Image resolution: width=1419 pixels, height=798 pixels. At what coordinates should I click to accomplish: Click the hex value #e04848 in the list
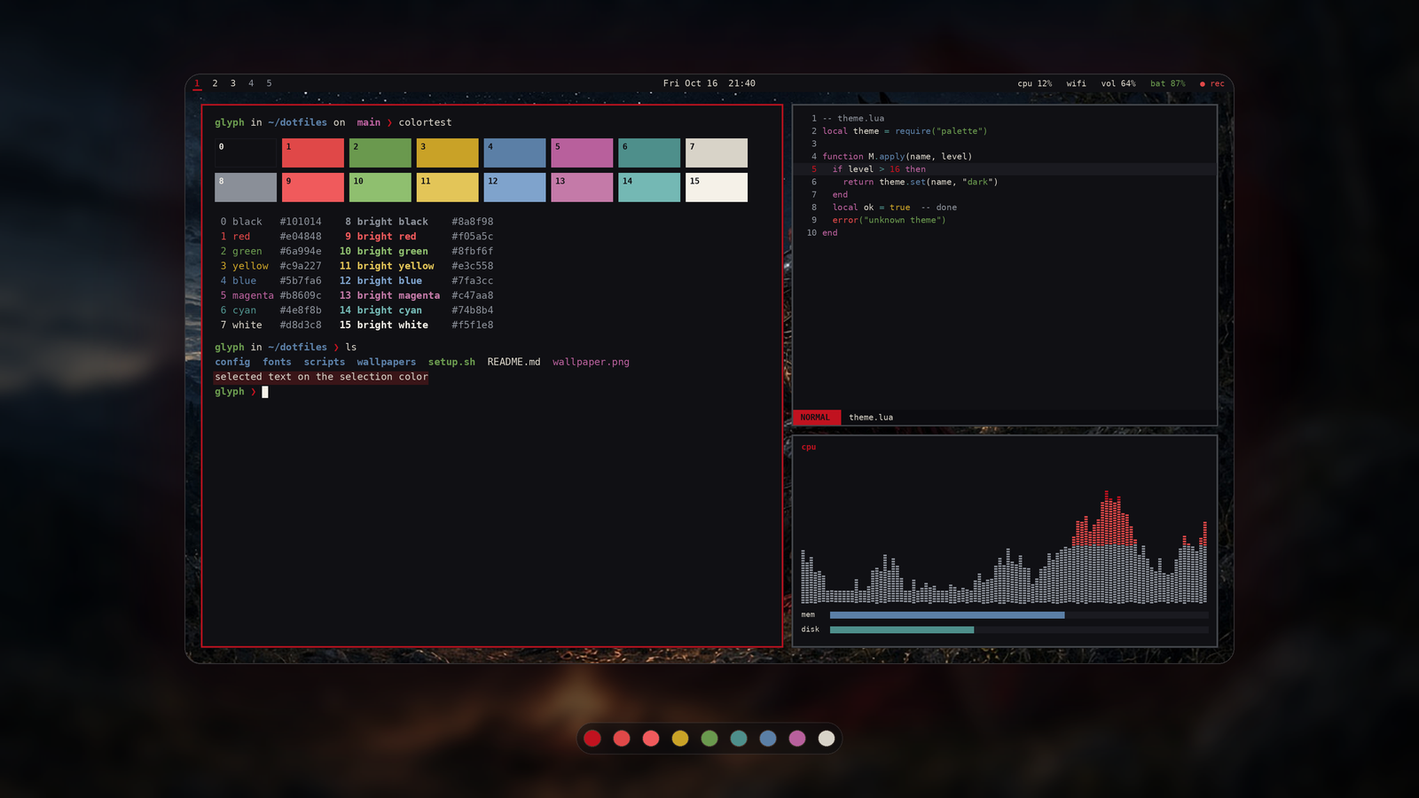coord(301,237)
